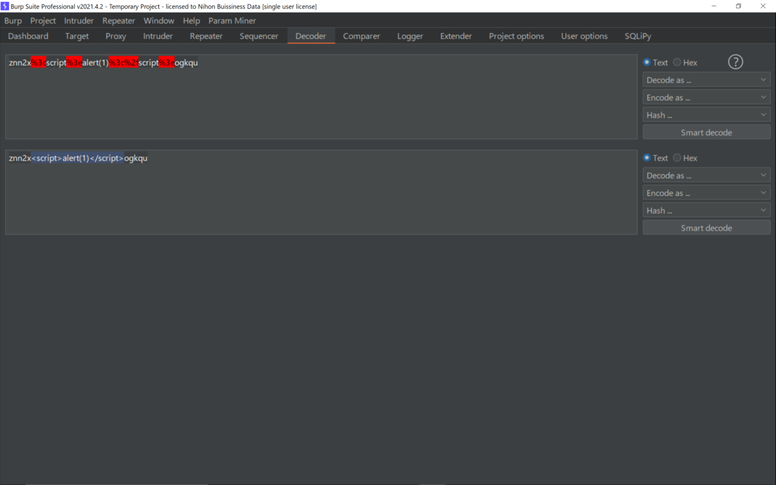Switch to the Proxy tab
This screenshot has width=776, height=485.
(x=116, y=36)
